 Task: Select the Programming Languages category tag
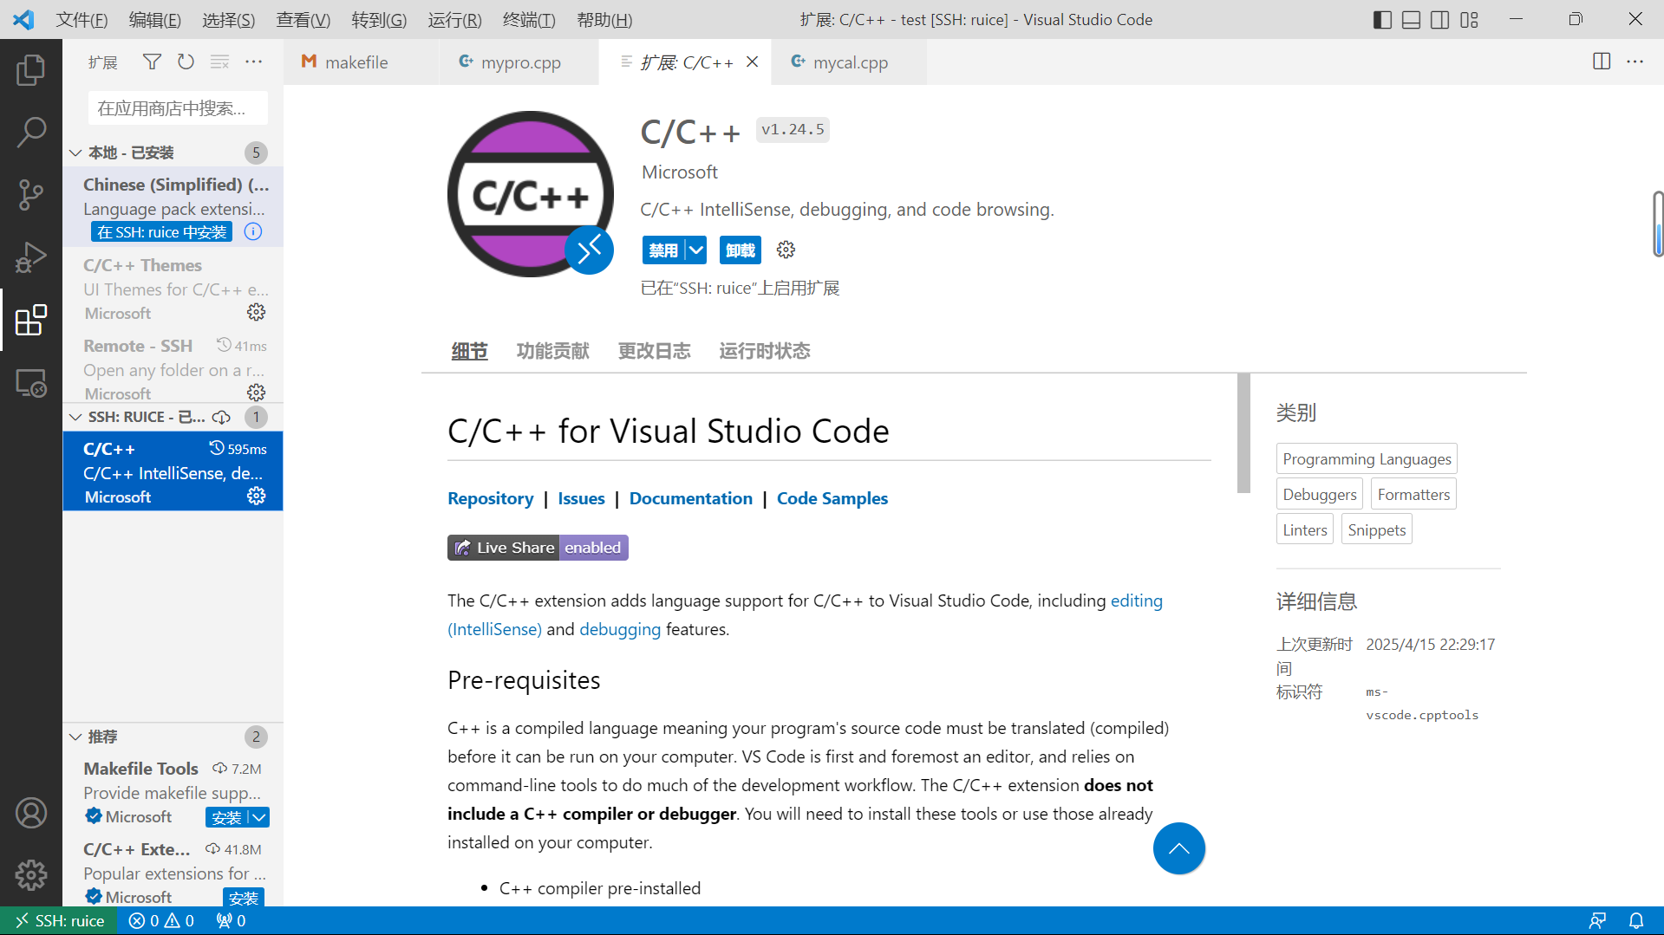point(1367,458)
